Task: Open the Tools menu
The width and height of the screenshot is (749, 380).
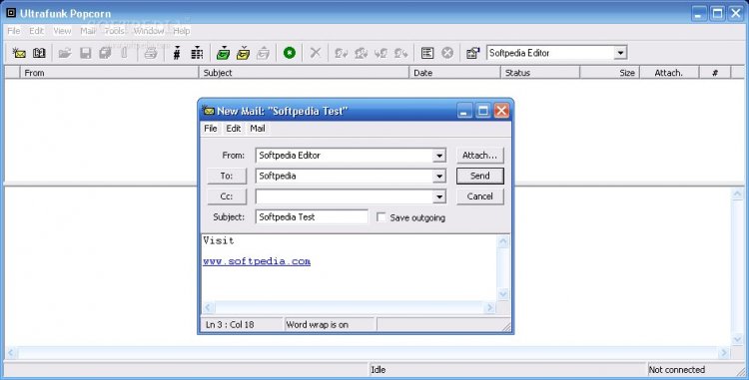Action: click(x=115, y=31)
